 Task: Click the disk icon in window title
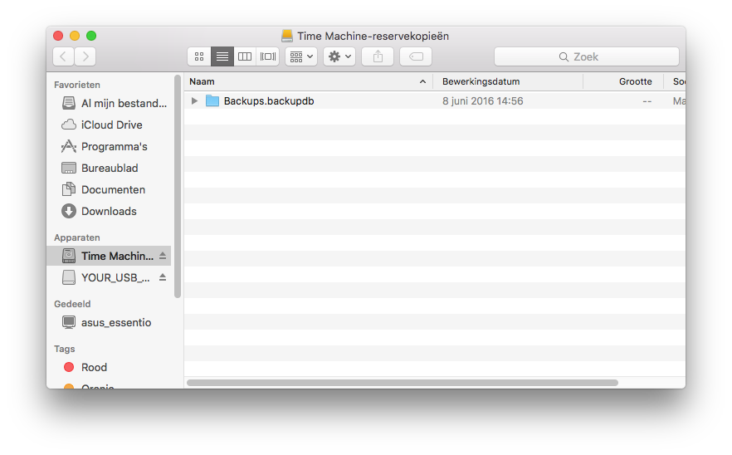point(287,36)
